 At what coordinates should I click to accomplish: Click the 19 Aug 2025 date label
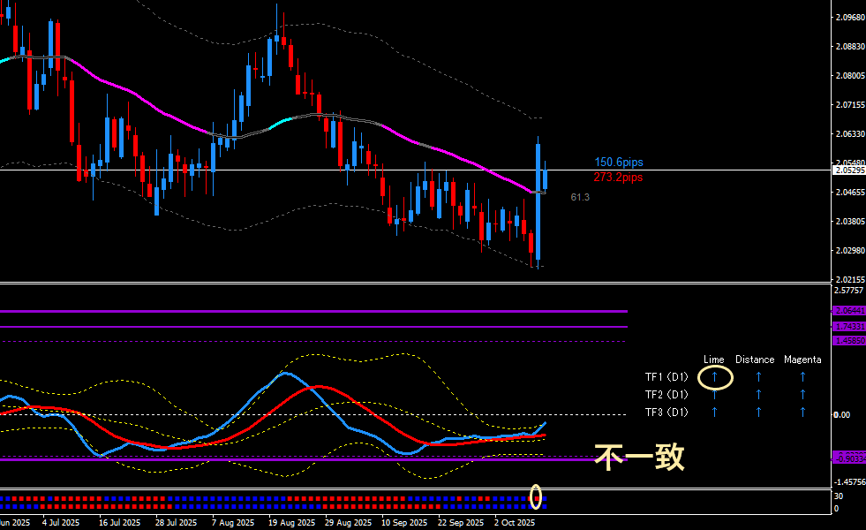(x=290, y=522)
